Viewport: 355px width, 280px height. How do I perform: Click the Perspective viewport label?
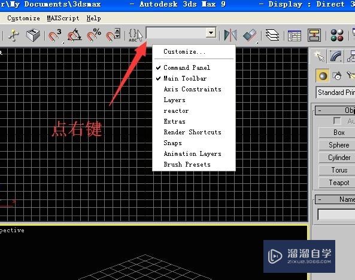tap(12, 230)
